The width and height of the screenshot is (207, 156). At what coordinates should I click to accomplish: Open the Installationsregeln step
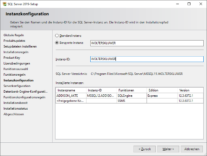(x=16, y=52)
